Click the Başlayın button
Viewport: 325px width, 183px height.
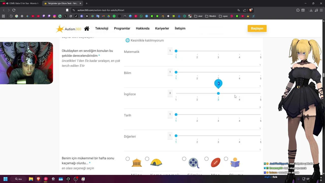[257, 28]
